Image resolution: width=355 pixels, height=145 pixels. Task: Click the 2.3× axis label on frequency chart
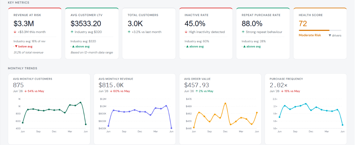[275, 99]
